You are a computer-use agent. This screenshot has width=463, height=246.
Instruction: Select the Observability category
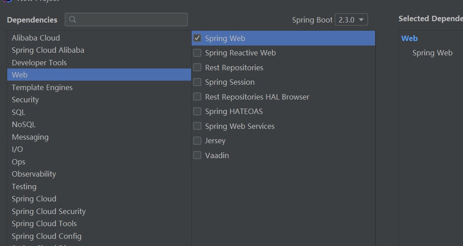click(99, 174)
